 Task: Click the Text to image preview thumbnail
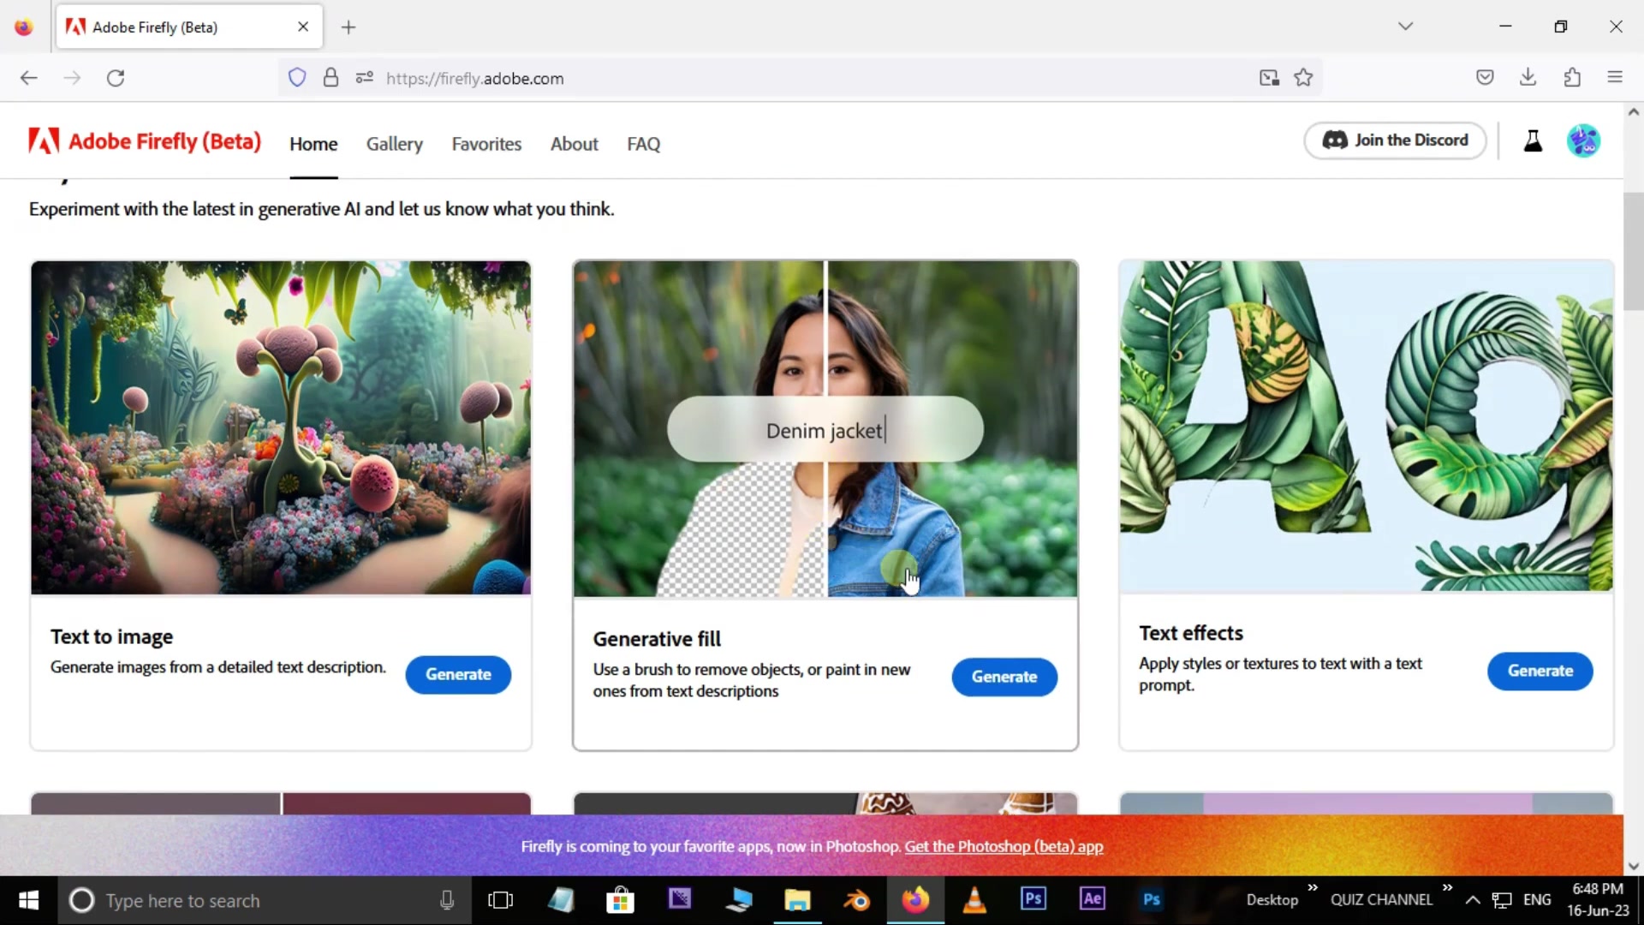point(281,427)
